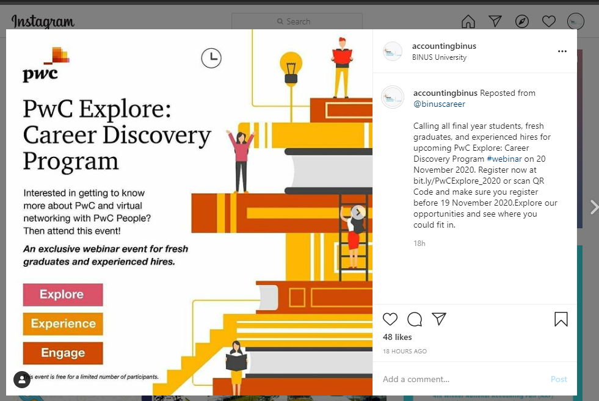Viewport: 599px width, 401px height.
Task: Click the PwC Explore poster image
Action: (x=189, y=212)
